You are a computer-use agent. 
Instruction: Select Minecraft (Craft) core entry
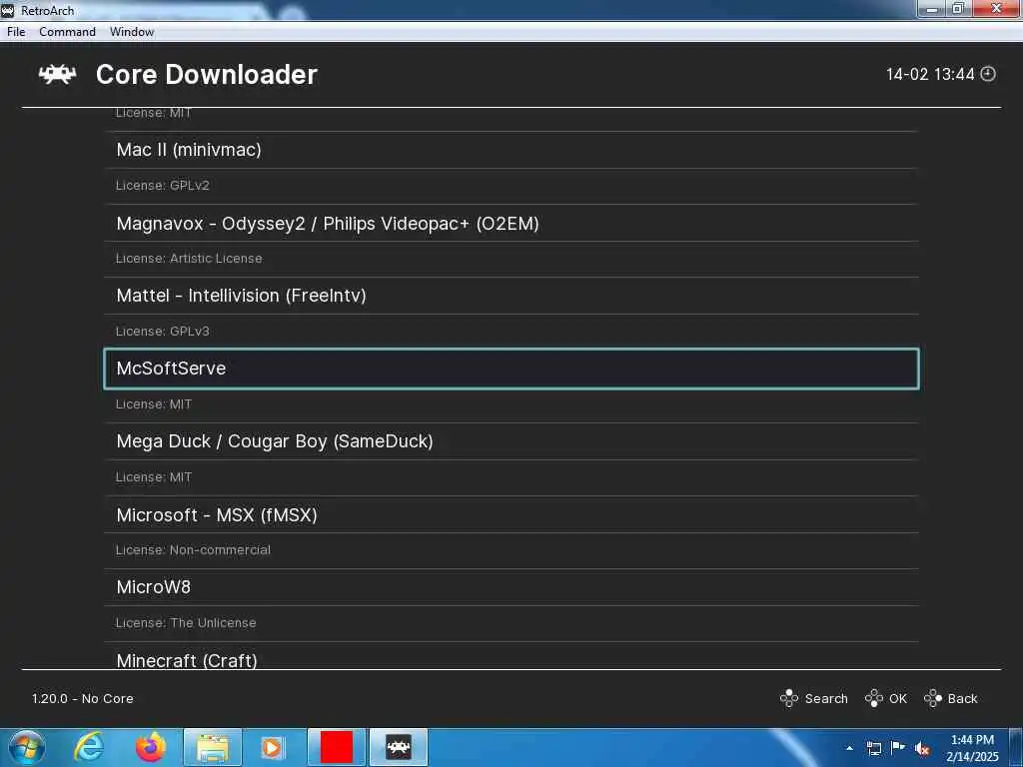tap(511, 656)
